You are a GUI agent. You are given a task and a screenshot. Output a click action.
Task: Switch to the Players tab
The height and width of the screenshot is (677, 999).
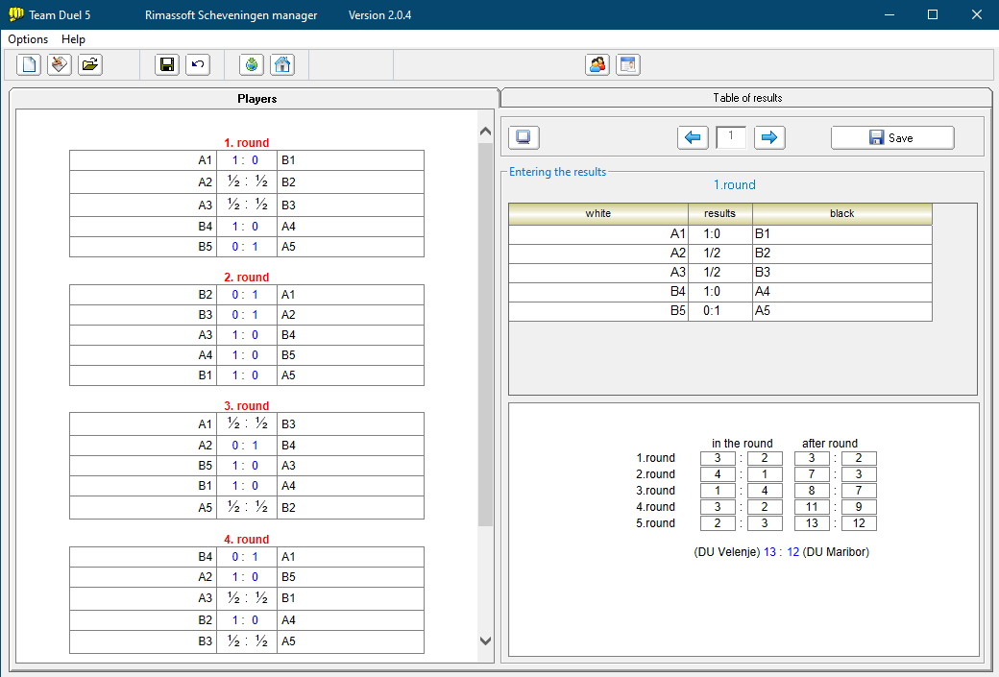point(256,99)
